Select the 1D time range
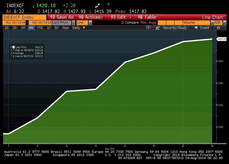This screenshot has height=164, width=229. tap(7, 28)
